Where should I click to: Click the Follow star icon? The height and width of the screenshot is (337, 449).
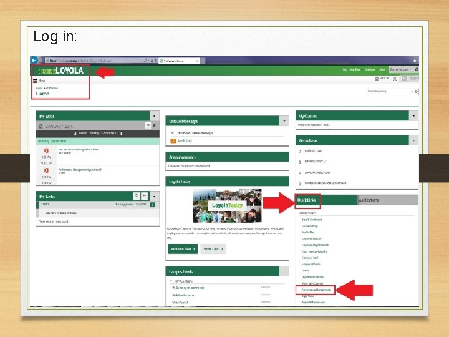pos(377,79)
